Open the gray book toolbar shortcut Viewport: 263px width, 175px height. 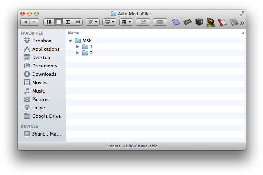(234, 22)
